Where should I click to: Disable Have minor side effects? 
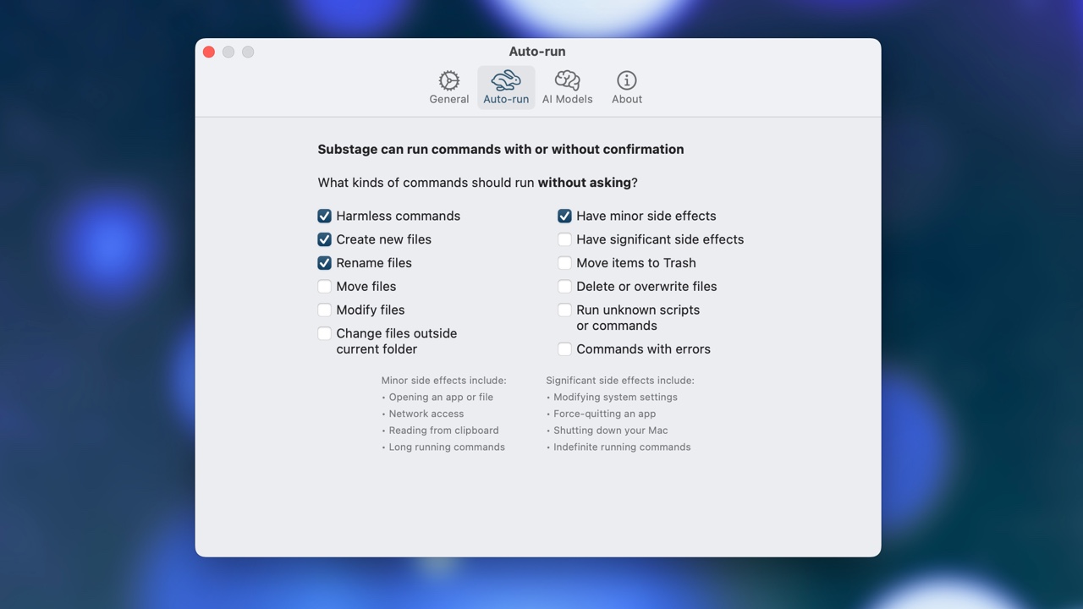pyautogui.click(x=564, y=216)
